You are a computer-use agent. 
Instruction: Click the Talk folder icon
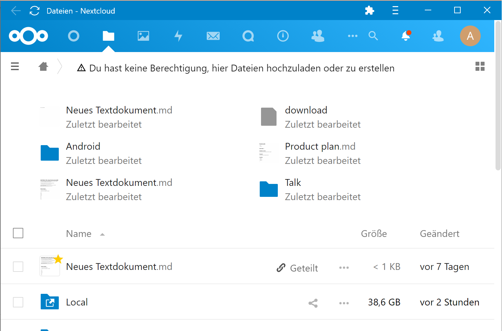click(x=269, y=189)
